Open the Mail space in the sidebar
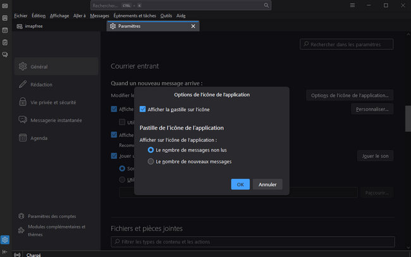The height and width of the screenshot is (257, 411). coord(5,6)
